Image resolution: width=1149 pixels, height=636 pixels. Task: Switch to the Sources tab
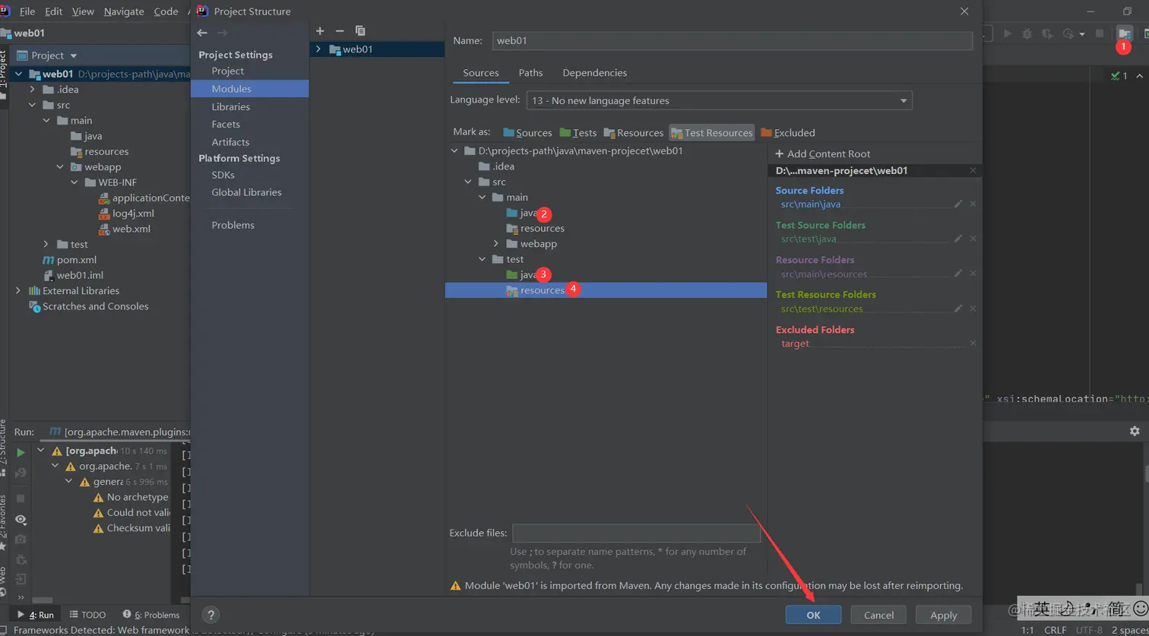[x=481, y=73]
